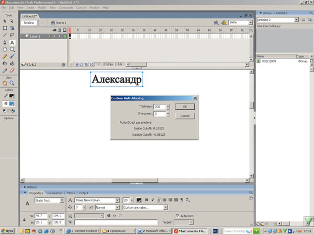Select the Eraser tool
The height and width of the screenshot is (235, 314).
click(12, 70)
